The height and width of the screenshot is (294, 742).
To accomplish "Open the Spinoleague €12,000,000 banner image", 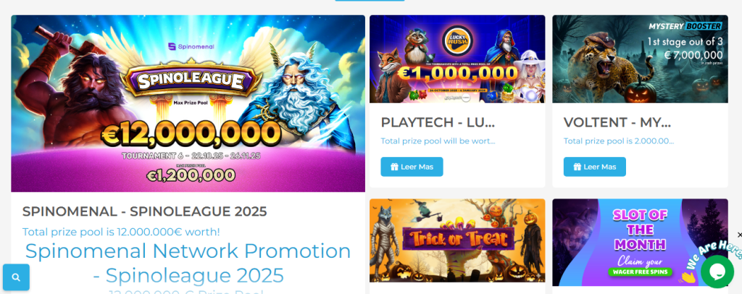I will coord(188,104).
